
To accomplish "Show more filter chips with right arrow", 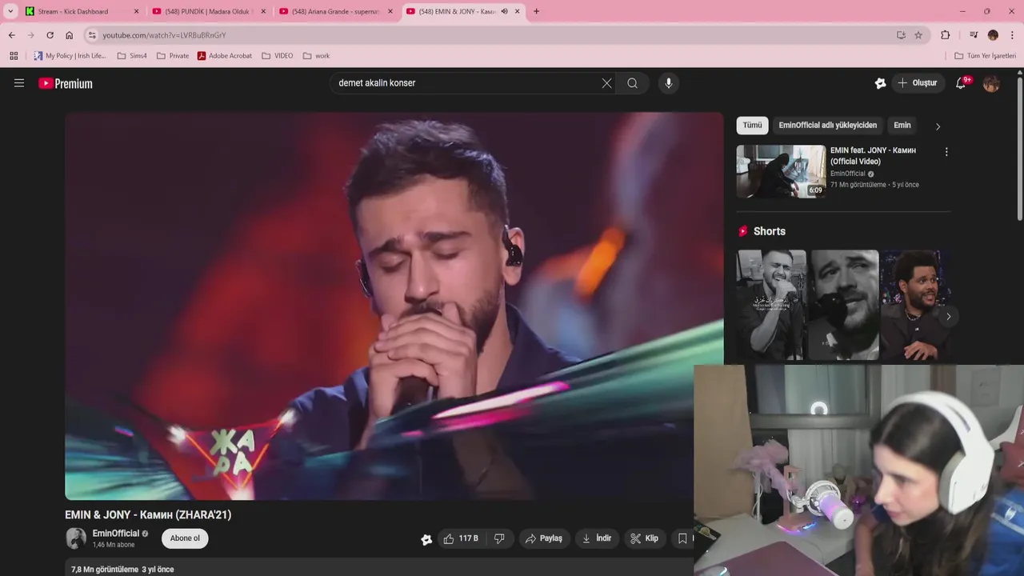I will 938,126.
